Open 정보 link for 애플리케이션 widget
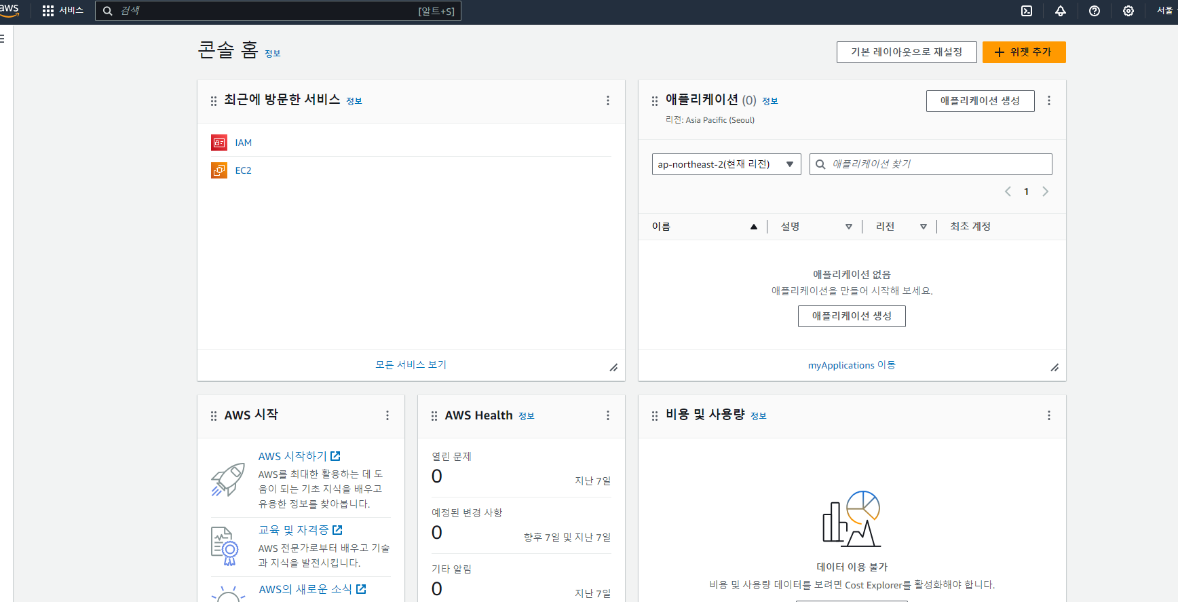The height and width of the screenshot is (602, 1178). [770, 101]
